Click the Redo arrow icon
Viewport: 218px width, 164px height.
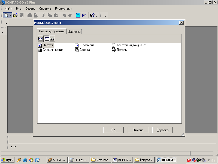[x=70, y=15]
